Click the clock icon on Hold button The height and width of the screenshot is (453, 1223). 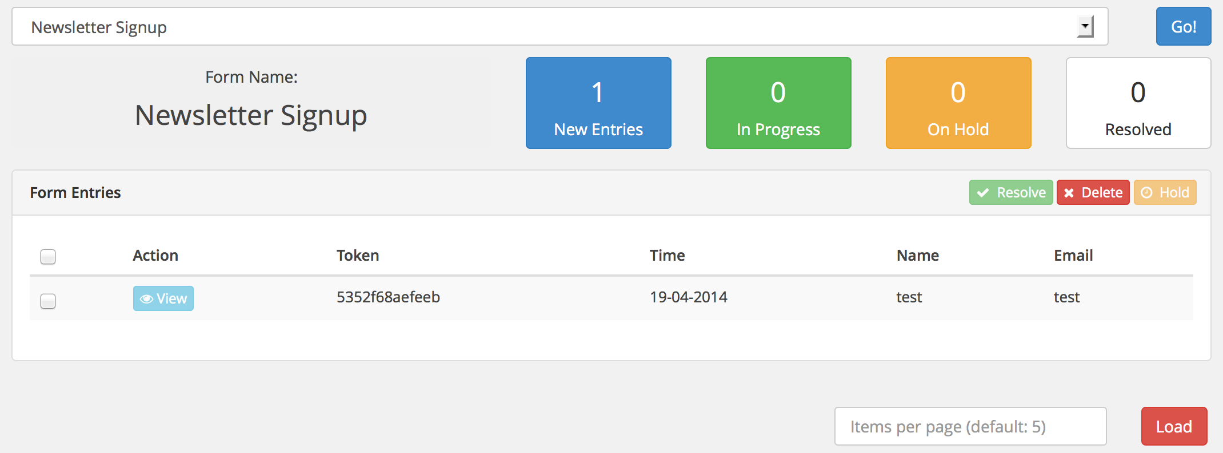pos(1146,193)
